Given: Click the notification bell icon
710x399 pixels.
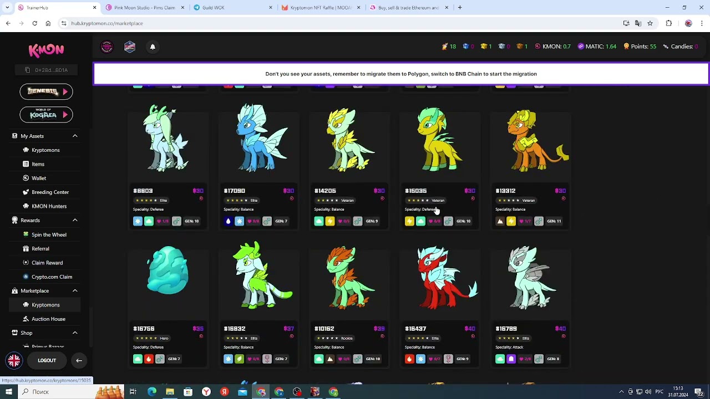Looking at the screenshot, I should coord(153,47).
